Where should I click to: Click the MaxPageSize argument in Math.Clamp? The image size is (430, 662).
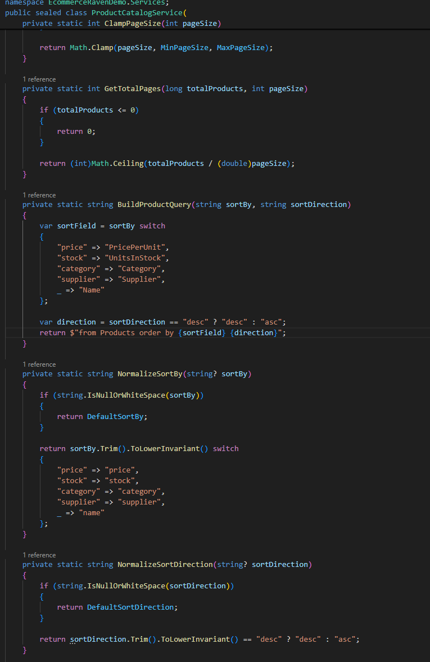(242, 48)
